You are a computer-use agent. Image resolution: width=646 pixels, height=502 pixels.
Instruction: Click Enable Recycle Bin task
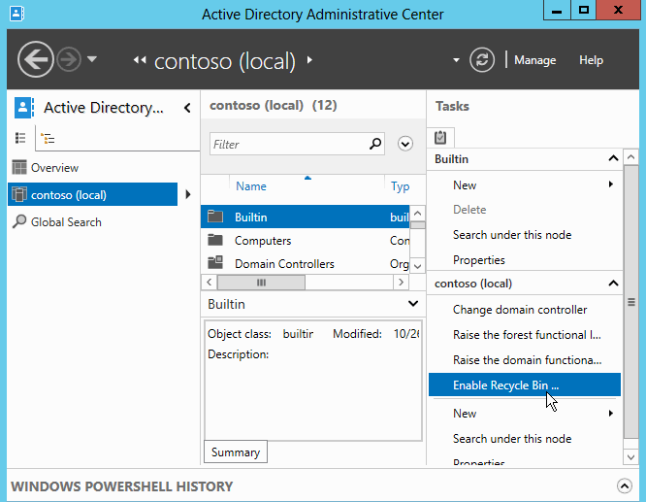pyautogui.click(x=525, y=385)
